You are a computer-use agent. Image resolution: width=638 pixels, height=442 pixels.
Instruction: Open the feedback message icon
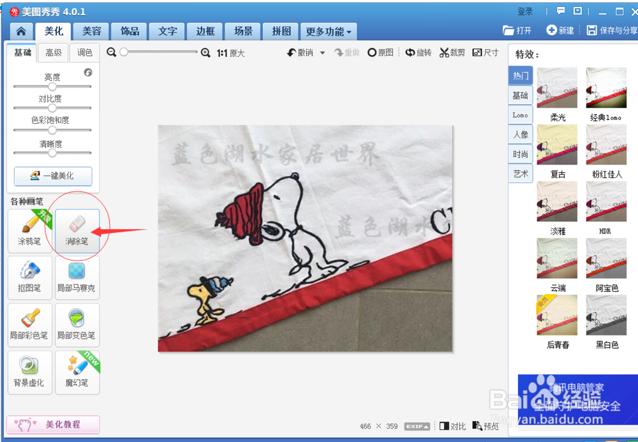561,11
